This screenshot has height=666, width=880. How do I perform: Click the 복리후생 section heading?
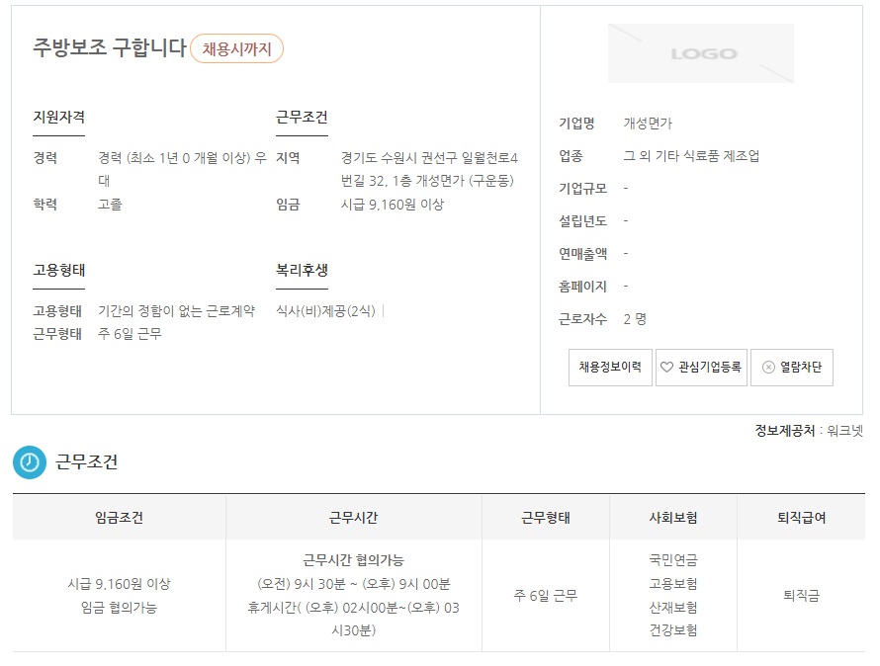[302, 270]
